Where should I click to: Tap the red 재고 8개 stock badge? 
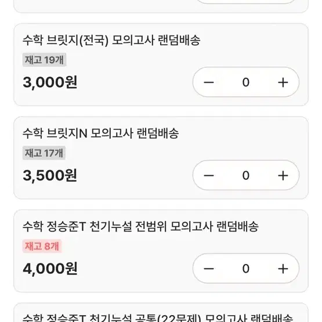click(42, 246)
